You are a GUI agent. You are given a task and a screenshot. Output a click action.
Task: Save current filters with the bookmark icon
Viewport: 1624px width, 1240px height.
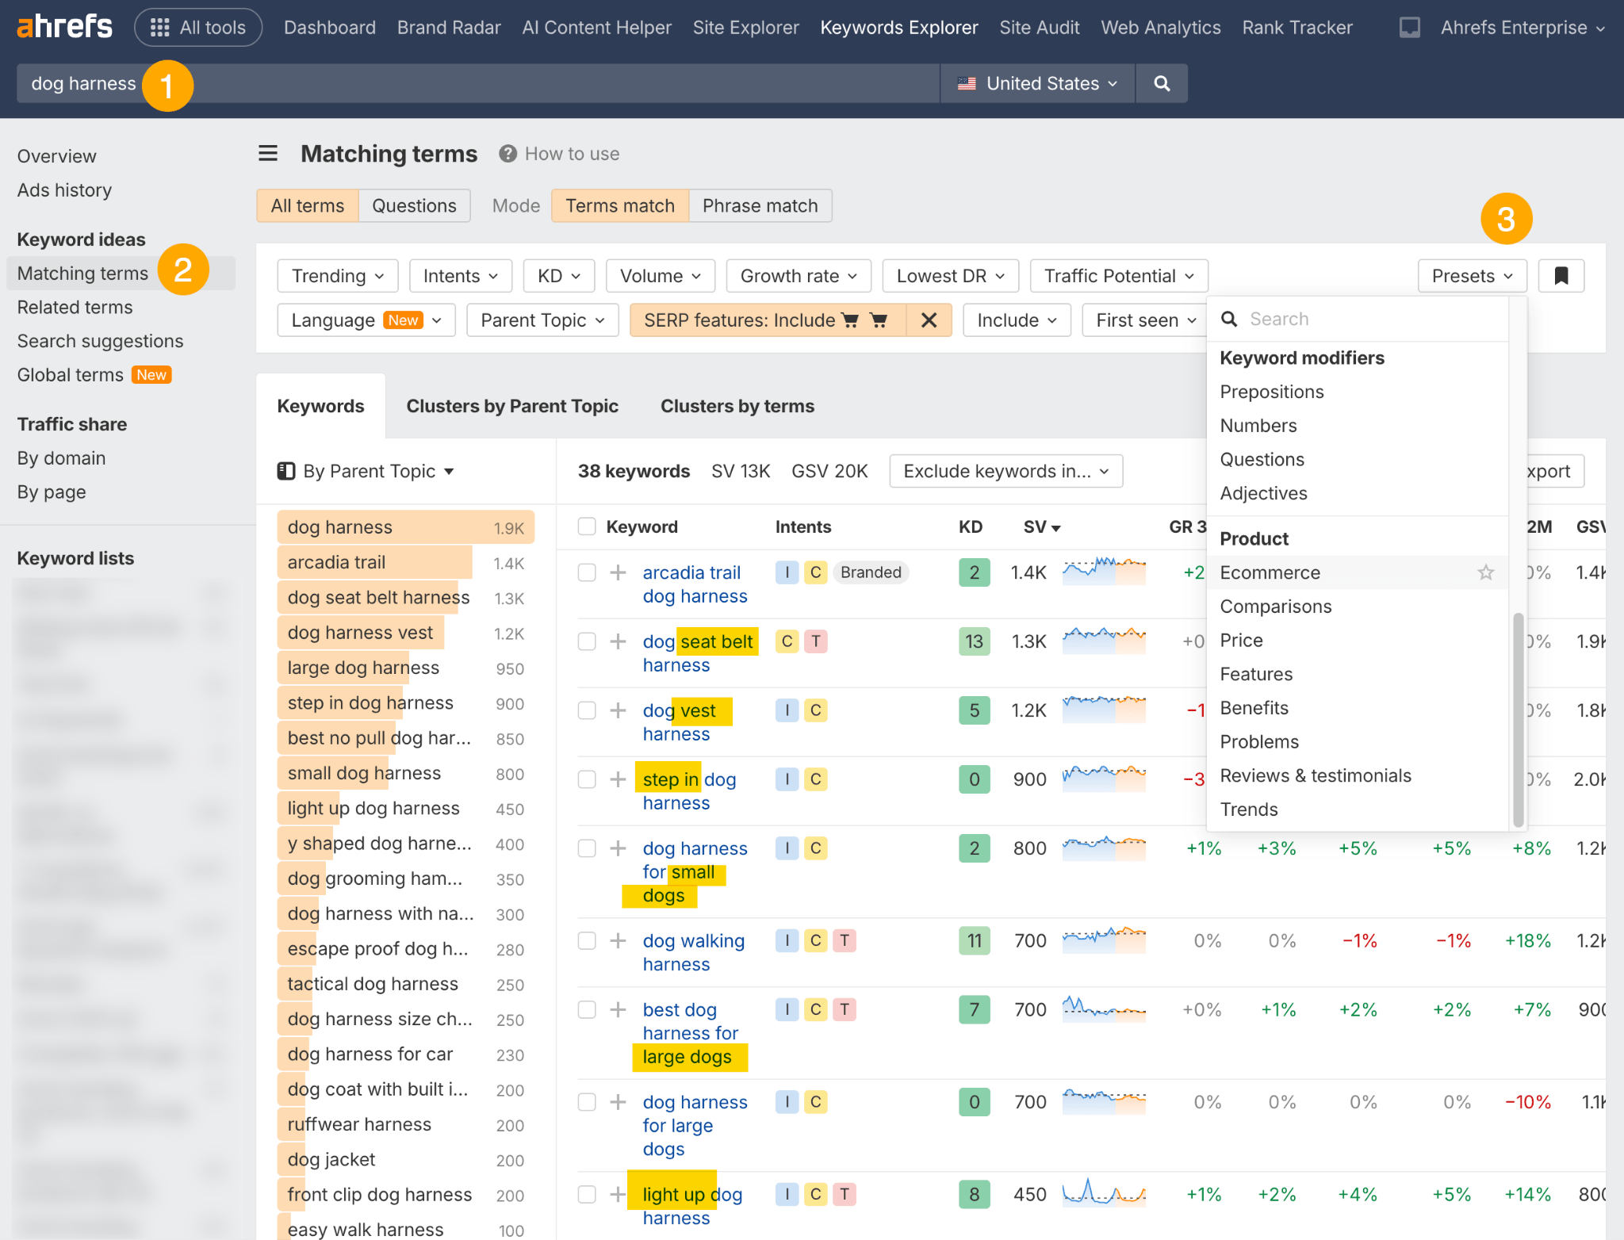[x=1561, y=275]
